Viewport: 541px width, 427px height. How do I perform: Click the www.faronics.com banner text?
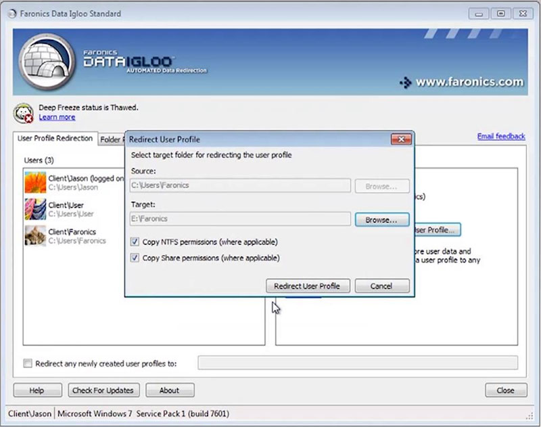pos(469,82)
